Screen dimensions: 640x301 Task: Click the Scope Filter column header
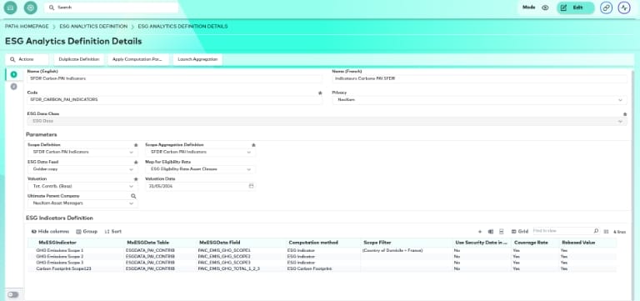(377, 243)
